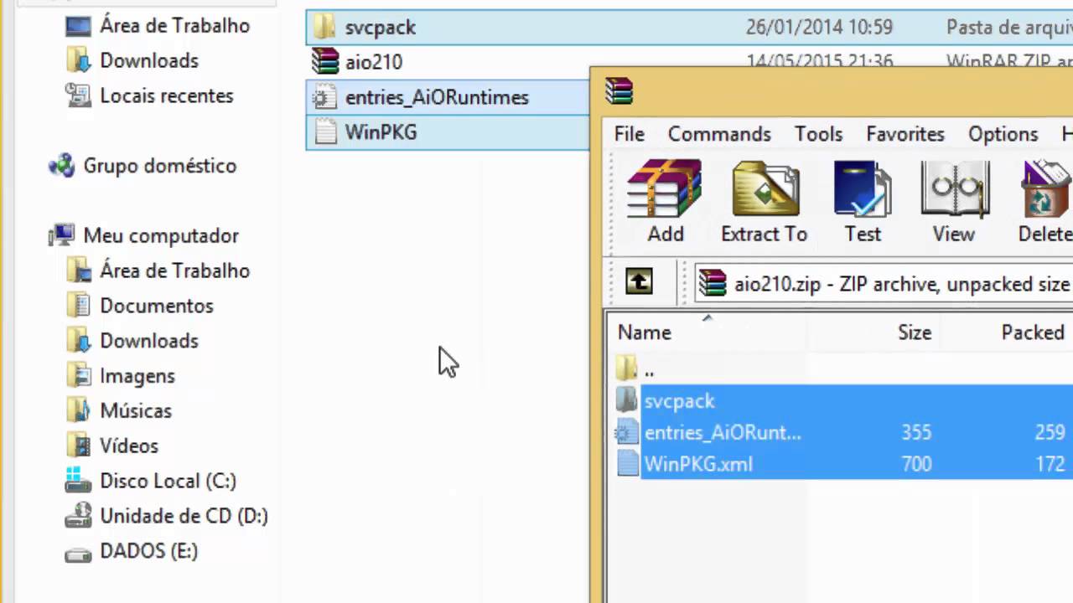1073x603 pixels.
Task: Click Grupo doméstico homegroup icon
Action: click(61, 166)
